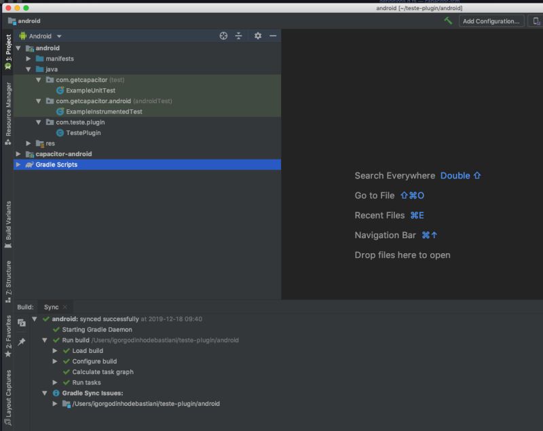The width and height of the screenshot is (543, 431).
Task: Expand the Run tasks build step
Action: tap(56, 382)
